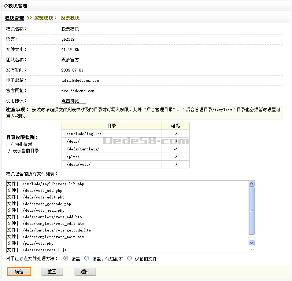Image resolution: width=292 pixels, height=281 pixels.
Task: Click the www.dedecms.com official site text
Action: pyautogui.click(x=78, y=91)
